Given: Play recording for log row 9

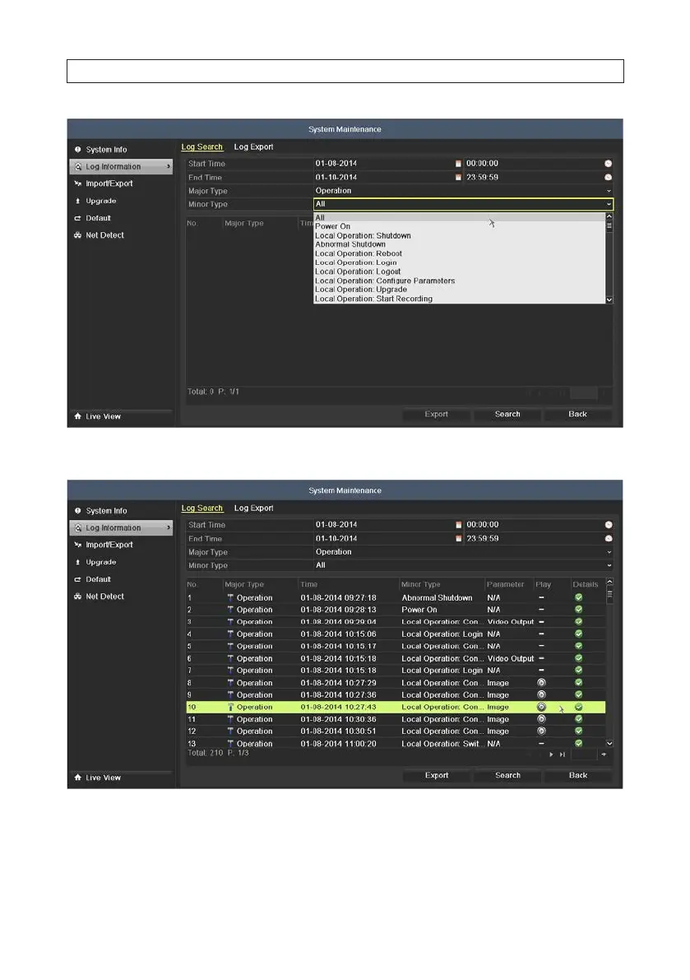Looking at the screenshot, I should 541,695.
